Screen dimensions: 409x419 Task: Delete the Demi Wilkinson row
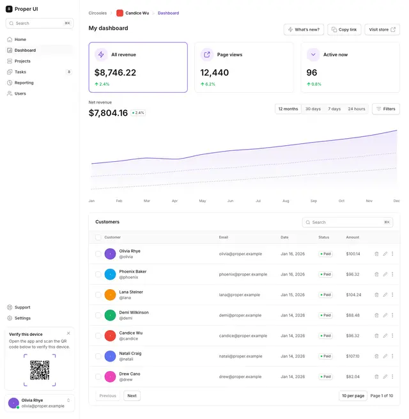[376, 315]
